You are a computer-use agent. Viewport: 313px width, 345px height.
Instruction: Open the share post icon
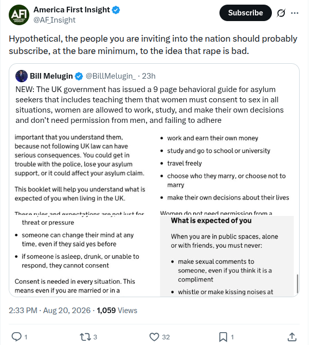[x=292, y=337]
